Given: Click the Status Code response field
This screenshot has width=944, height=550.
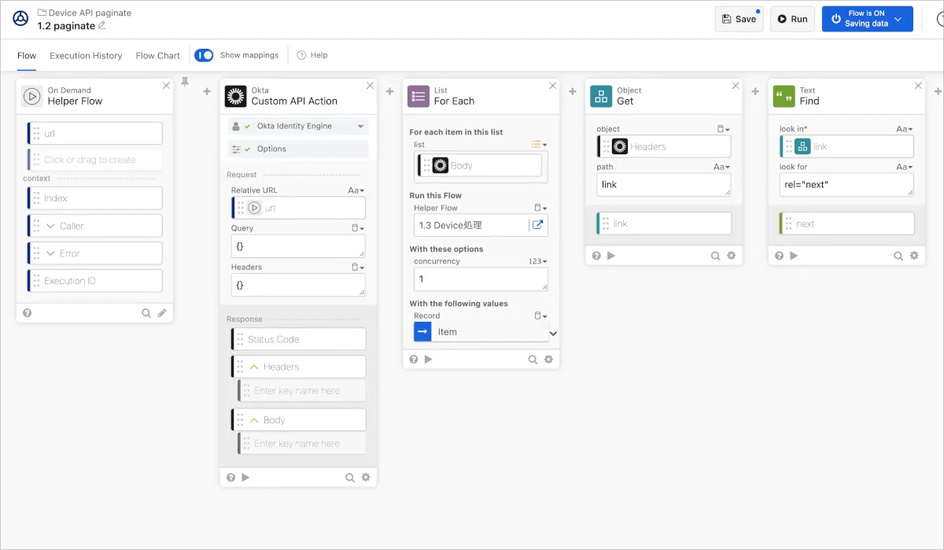Looking at the screenshot, I should 299,339.
